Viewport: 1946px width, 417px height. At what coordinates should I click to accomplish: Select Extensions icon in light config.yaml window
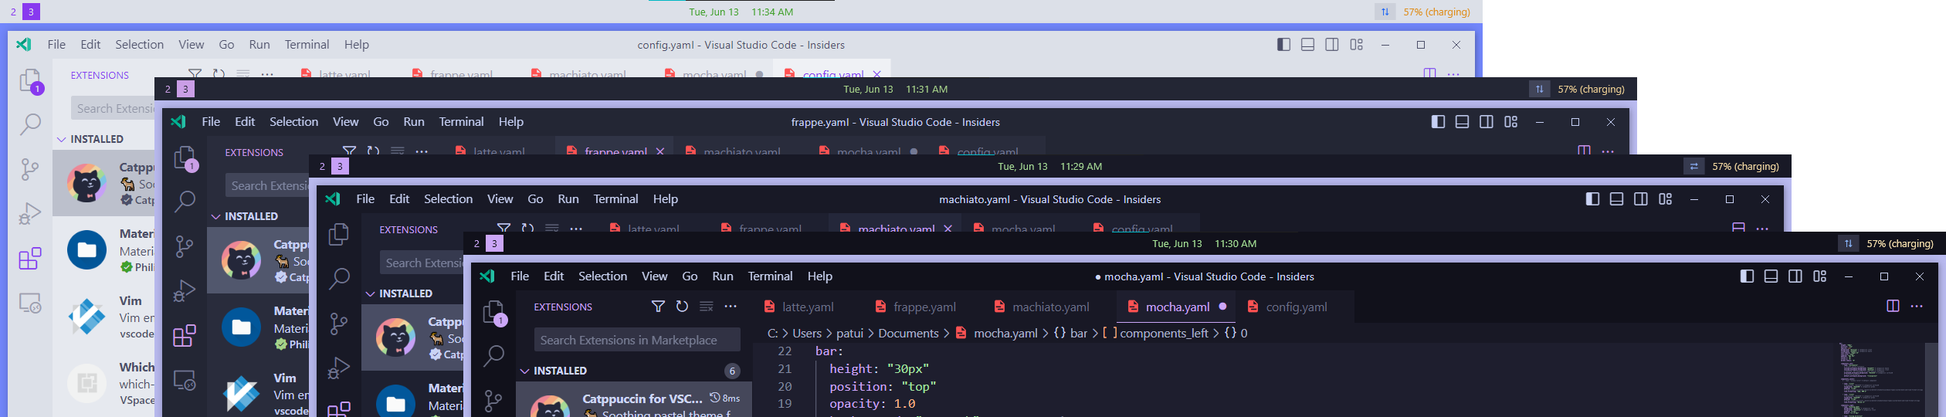30,258
